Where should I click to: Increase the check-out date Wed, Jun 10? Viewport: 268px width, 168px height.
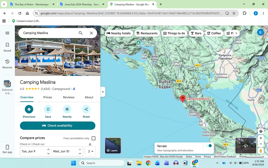[80, 149]
